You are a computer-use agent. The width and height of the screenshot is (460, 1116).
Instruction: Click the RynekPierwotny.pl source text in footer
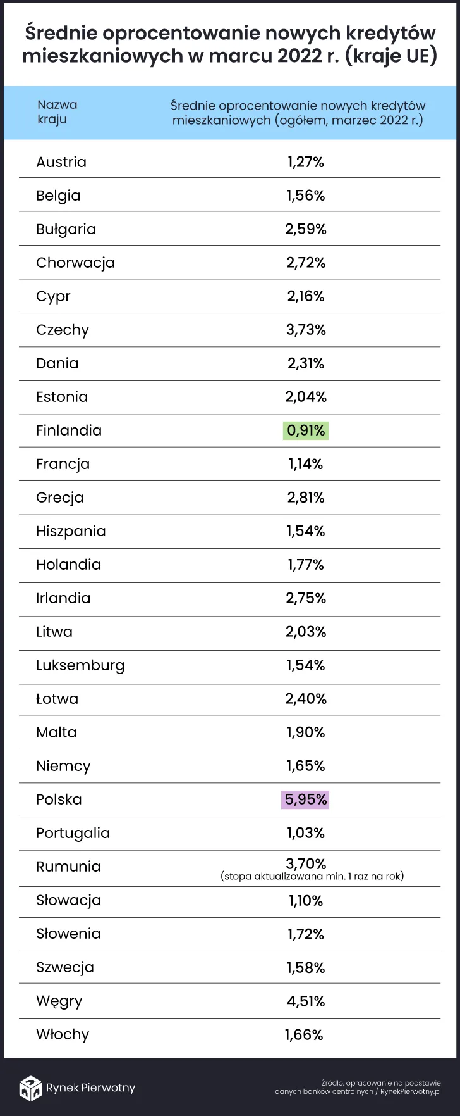tap(410, 1091)
